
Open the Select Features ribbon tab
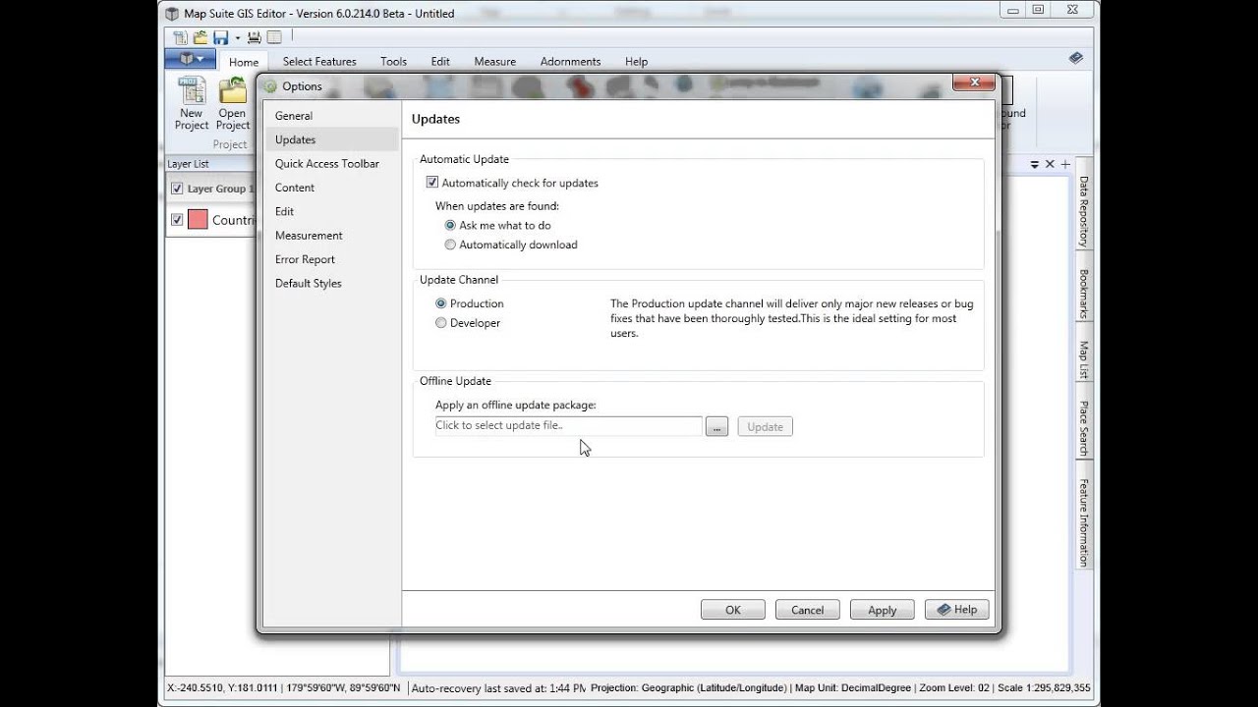click(x=319, y=61)
